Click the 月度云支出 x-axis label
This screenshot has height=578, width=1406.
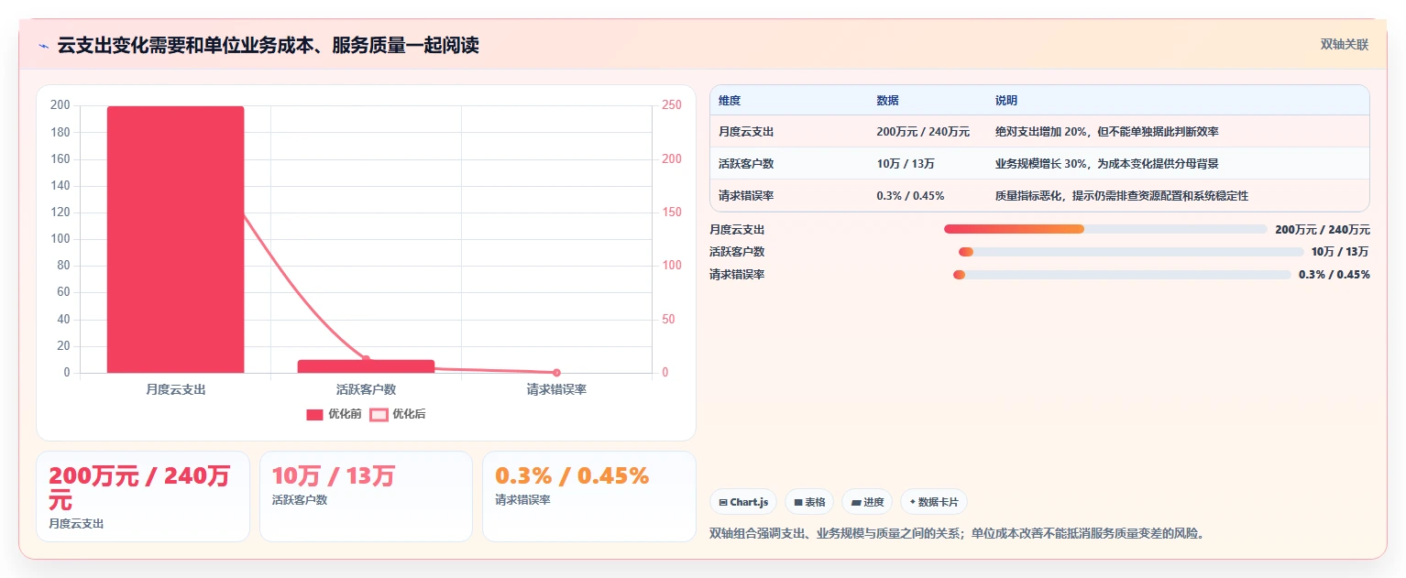point(175,389)
